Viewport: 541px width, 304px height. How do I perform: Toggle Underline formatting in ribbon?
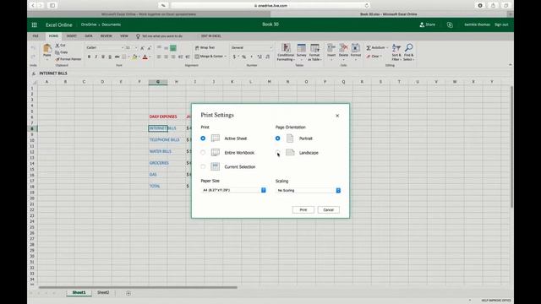pyautogui.click(x=103, y=57)
